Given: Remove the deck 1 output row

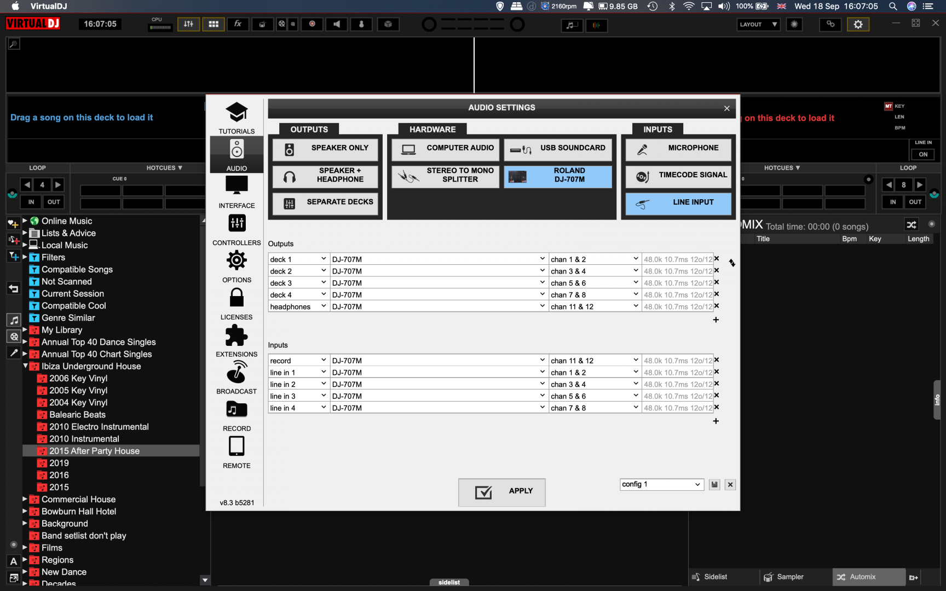Looking at the screenshot, I should coord(717,259).
